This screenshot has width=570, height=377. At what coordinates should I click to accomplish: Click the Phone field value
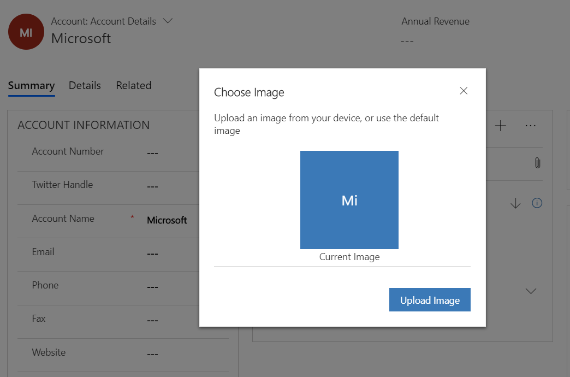(x=152, y=287)
